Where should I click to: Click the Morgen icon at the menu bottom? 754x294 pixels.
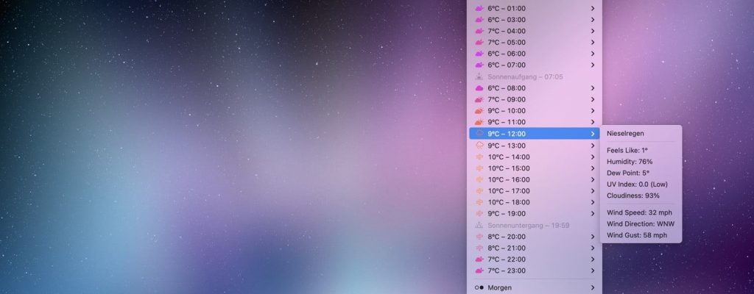[479, 287]
